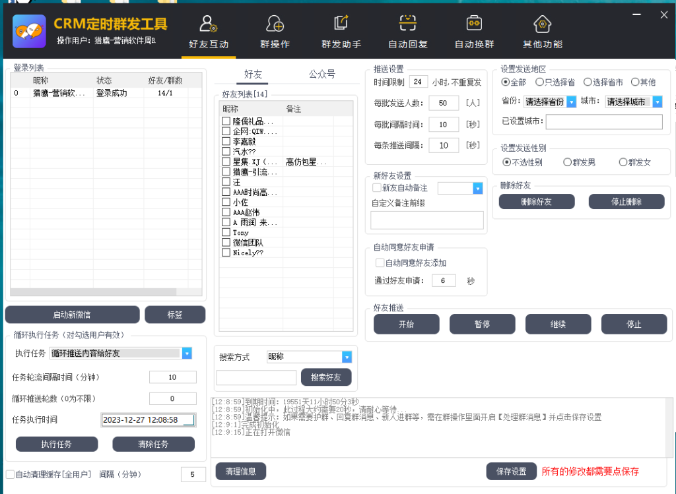Viewport: 676px width, 494px height.
Task: Open the 群操作 icon section
Action: coord(275,24)
